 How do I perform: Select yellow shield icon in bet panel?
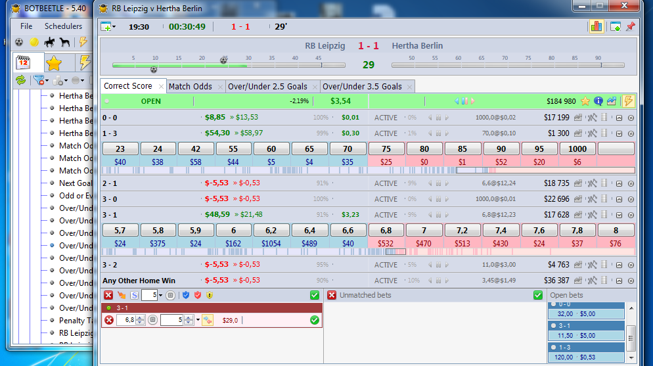coord(210,295)
